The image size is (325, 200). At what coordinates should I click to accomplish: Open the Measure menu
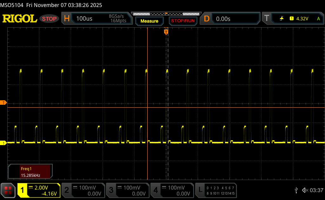click(149, 21)
